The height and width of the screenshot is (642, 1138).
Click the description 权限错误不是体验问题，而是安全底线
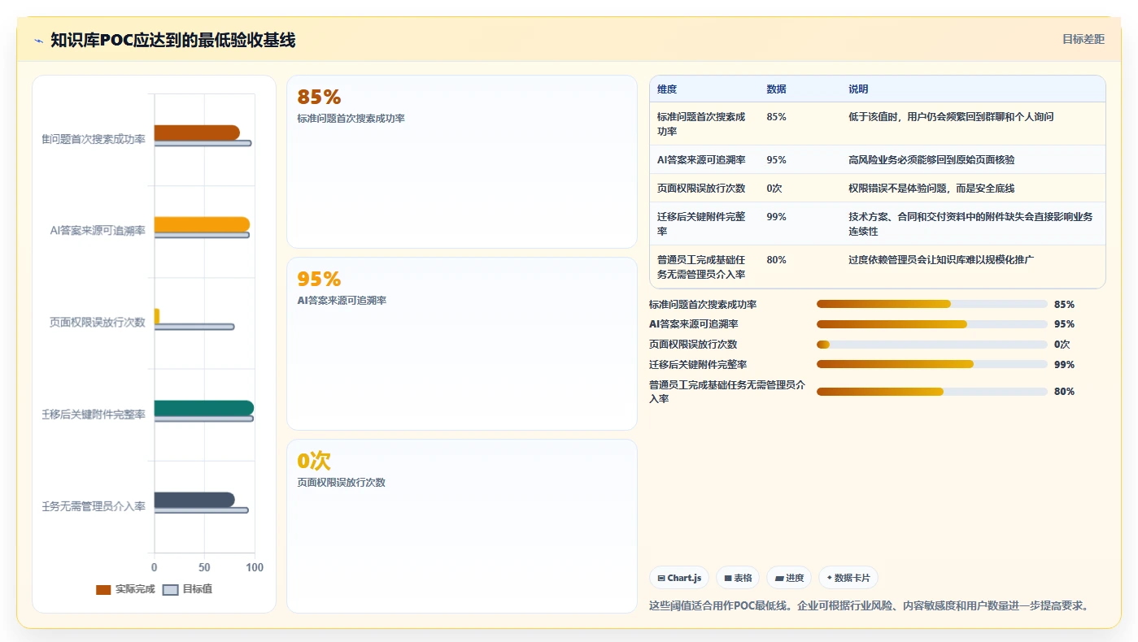click(x=931, y=188)
